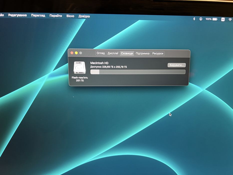Close the storage window with red button
233x175 pixels.
(72, 53)
